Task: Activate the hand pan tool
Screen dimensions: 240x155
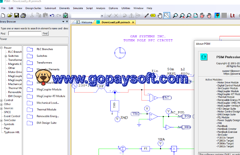Action: (x=209, y=15)
